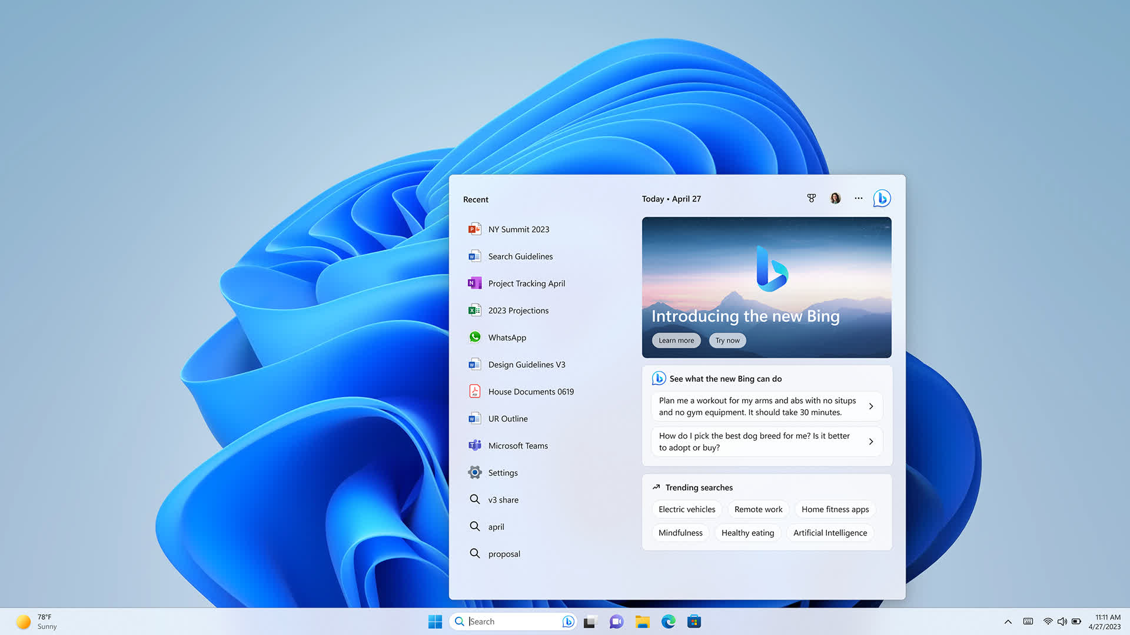This screenshot has width=1130, height=635.
Task: Open WhatsApp from recent apps
Action: [507, 336]
